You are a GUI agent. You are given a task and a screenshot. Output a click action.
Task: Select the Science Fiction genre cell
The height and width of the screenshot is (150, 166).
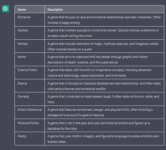30,73
